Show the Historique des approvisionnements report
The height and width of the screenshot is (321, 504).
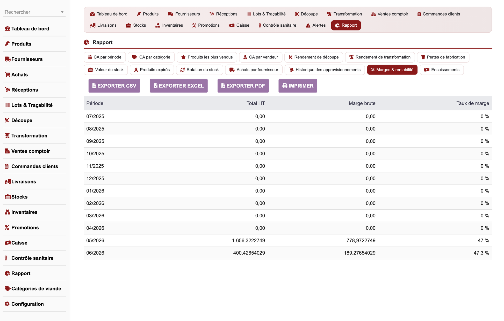point(325,70)
